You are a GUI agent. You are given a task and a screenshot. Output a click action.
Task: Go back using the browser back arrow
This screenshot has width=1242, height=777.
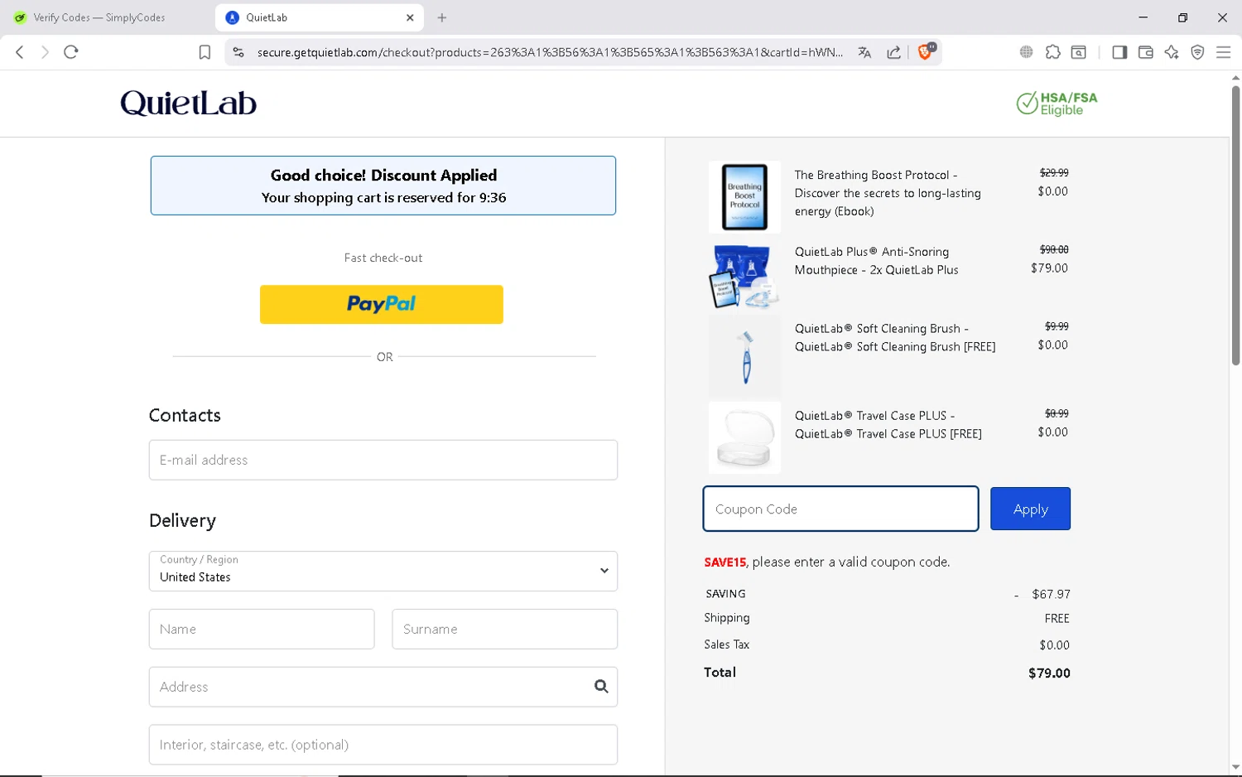pos(20,52)
